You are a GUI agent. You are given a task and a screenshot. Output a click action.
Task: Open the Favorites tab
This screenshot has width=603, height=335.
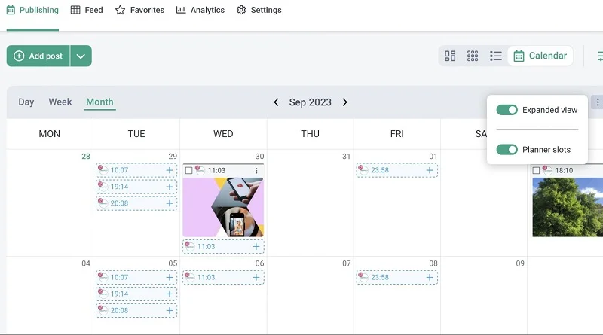pos(139,11)
